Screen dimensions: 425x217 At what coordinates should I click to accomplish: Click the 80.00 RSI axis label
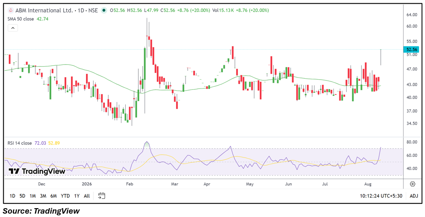coord(412,142)
